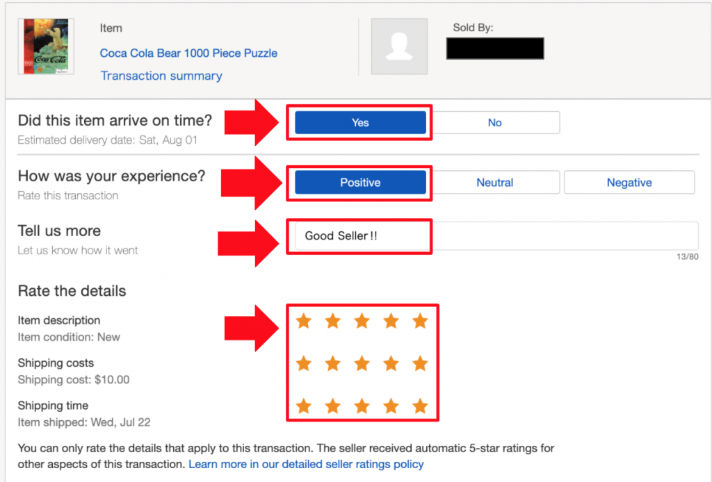This screenshot has height=482, width=712.
Task: Click the blacked-out seller name
Action: [495, 48]
